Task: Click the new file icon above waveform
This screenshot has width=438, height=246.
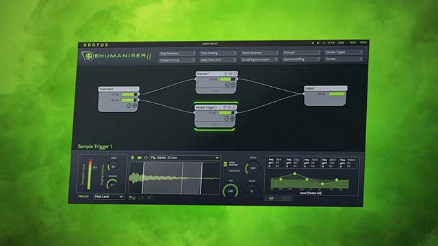Action: [133, 158]
